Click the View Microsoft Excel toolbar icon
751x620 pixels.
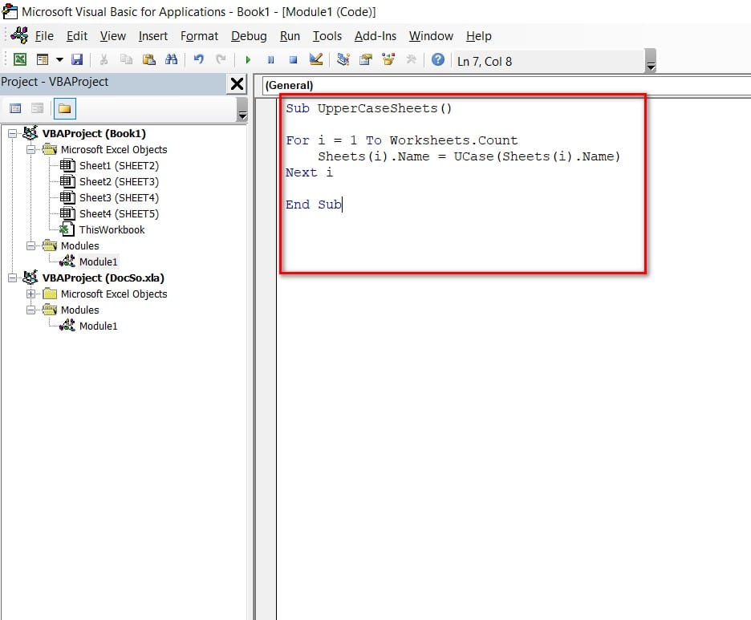click(x=19, y=59)
